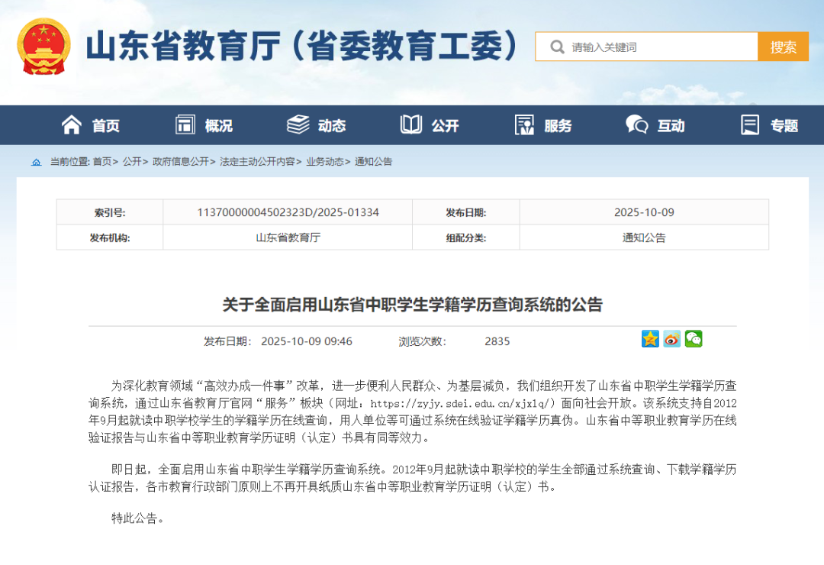Share article via Weibo icon
824x565 pixels.
pos(671,339)
